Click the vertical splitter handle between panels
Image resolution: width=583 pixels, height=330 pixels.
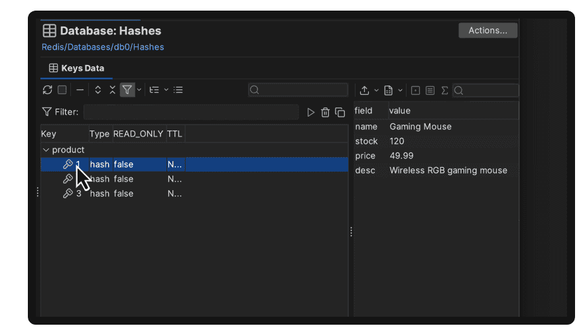[351, 232]
